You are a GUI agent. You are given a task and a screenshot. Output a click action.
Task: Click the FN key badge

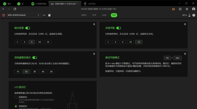pyautogui.click(x=167, y=58)
